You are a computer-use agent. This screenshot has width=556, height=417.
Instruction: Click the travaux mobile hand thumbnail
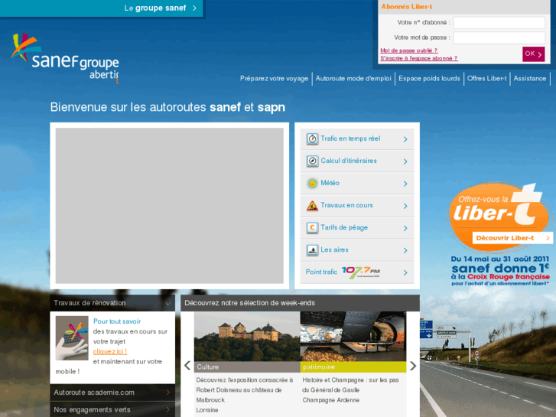pos(72,338)
